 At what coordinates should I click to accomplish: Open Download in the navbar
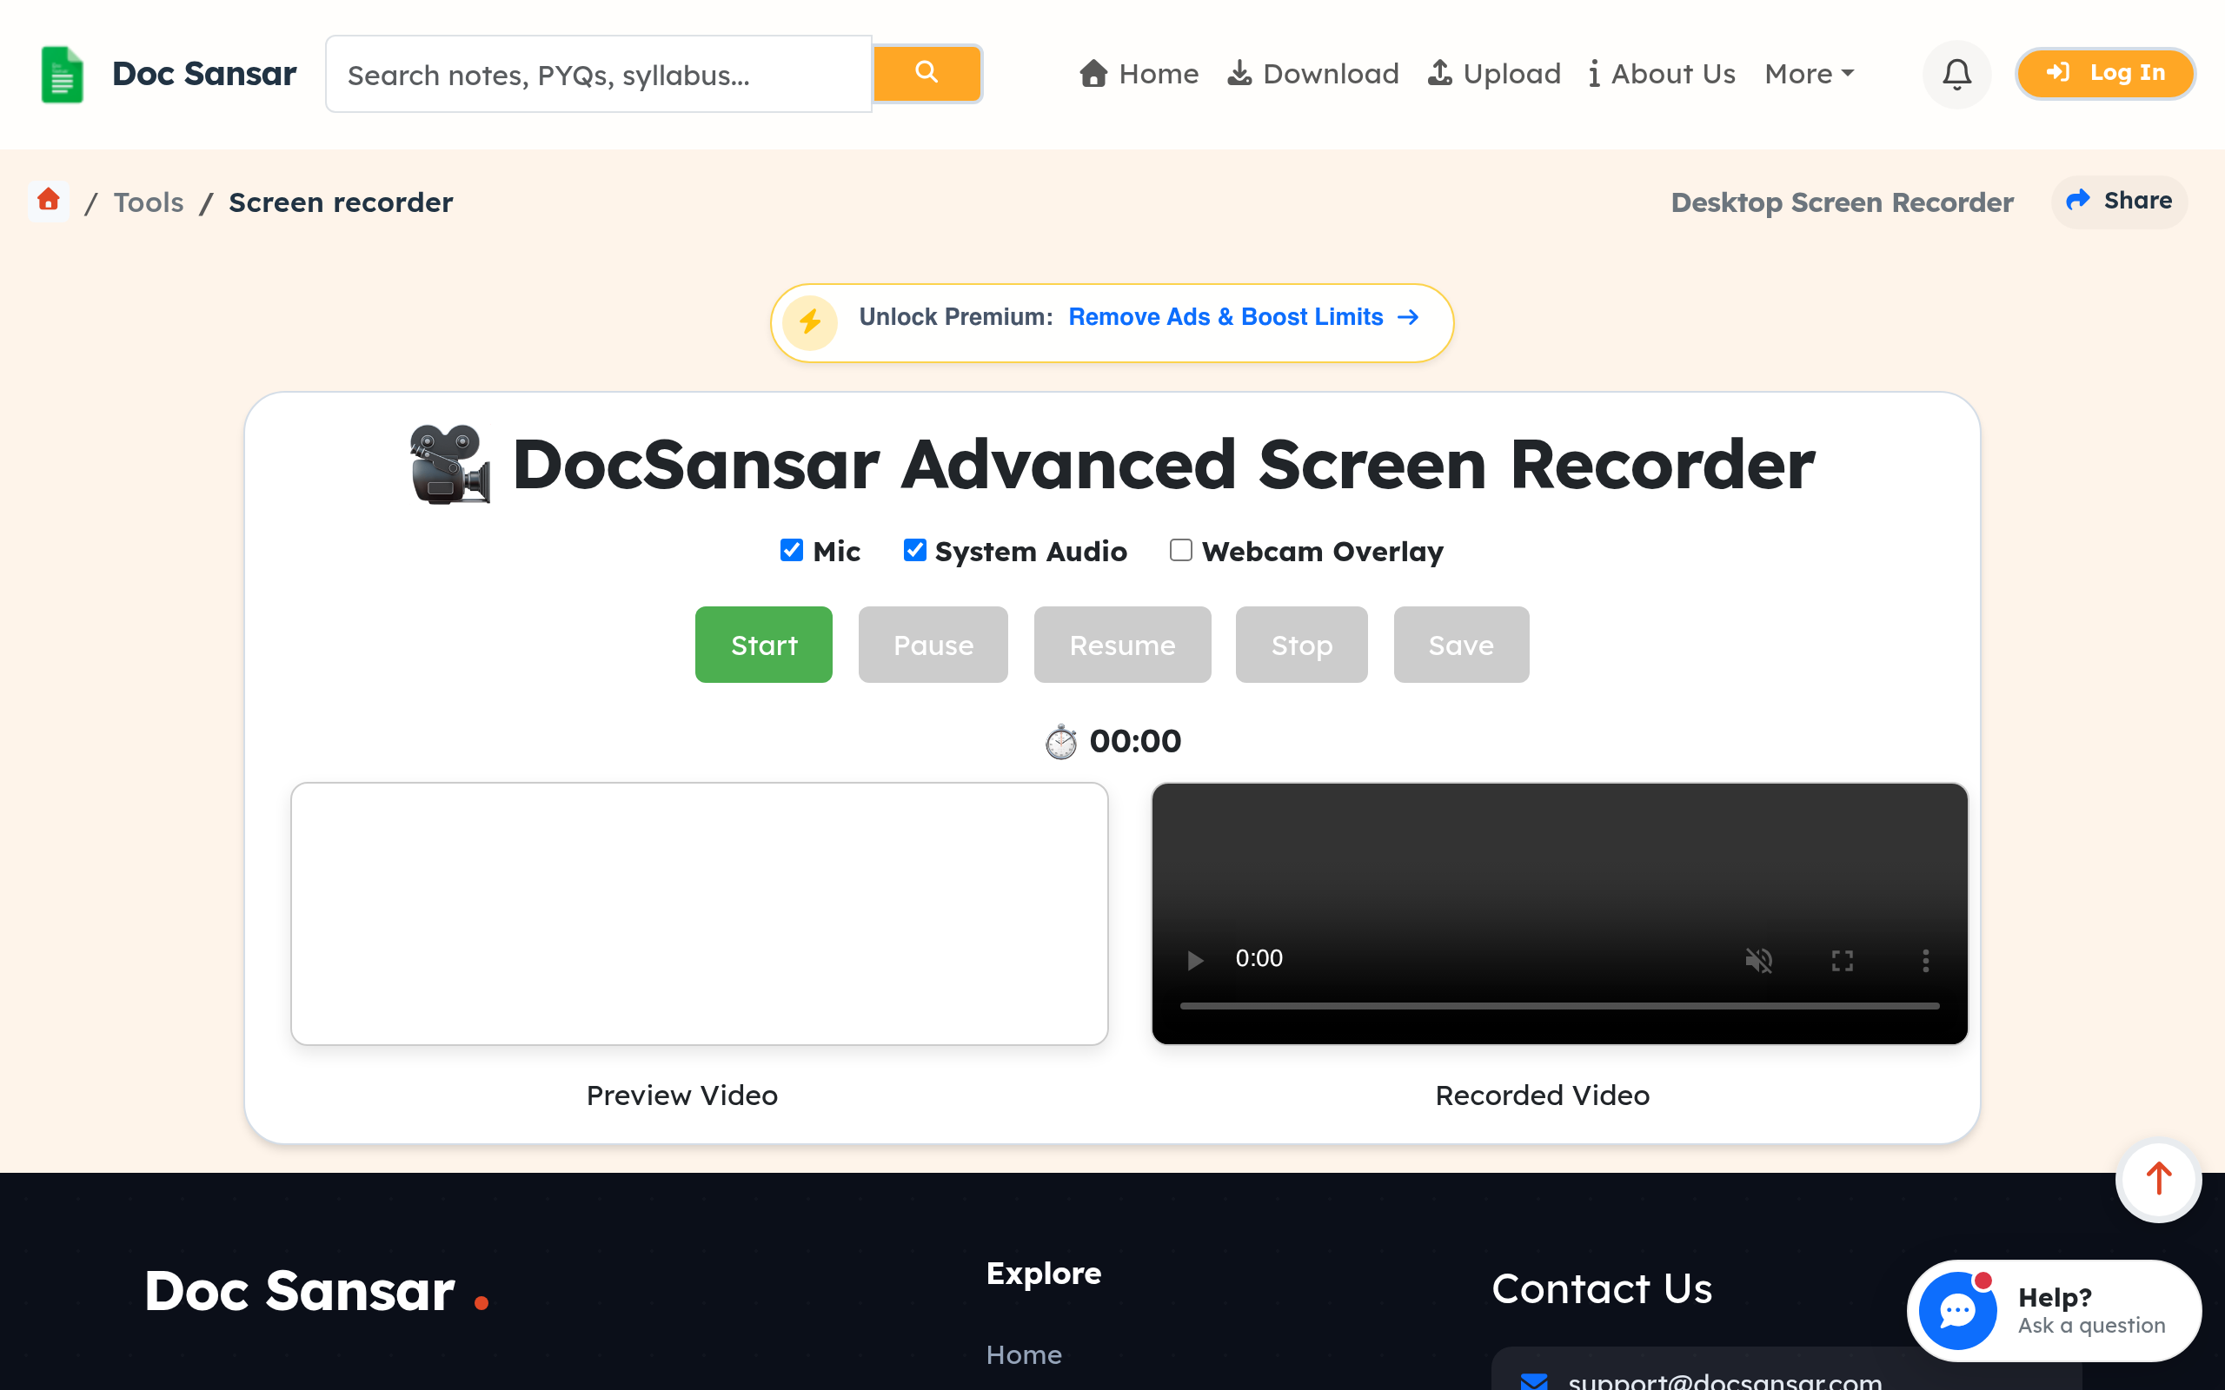pyautogui.click(x=1313, y=74)
